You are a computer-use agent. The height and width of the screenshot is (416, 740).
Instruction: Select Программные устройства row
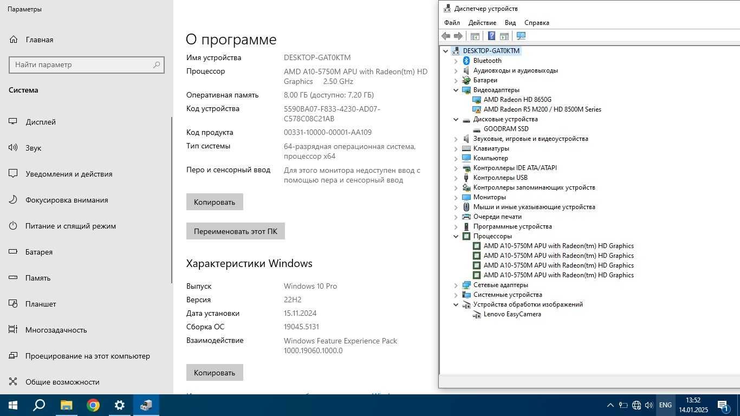512,226
